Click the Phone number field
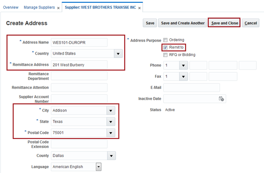Viewport: 264px width, 173px height. click(223, 65)
